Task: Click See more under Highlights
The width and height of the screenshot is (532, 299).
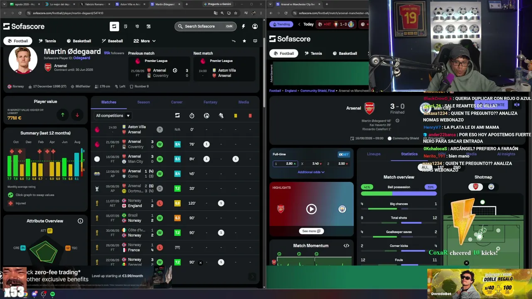Action: click(x=311, y=231)
